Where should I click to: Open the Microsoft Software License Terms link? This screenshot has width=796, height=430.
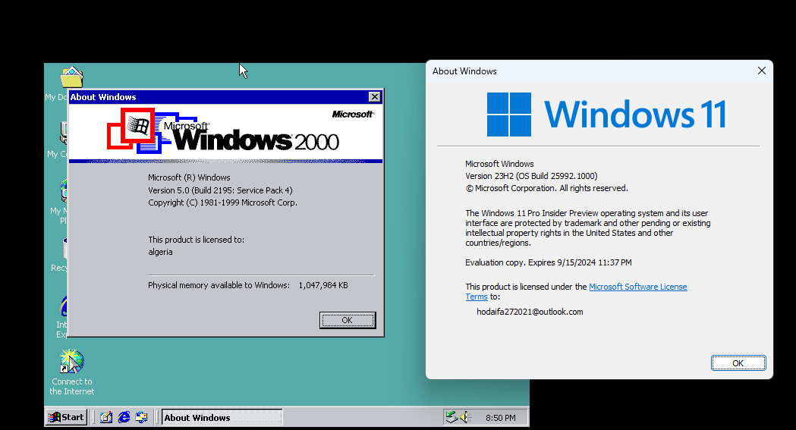[x=637, y=287]
